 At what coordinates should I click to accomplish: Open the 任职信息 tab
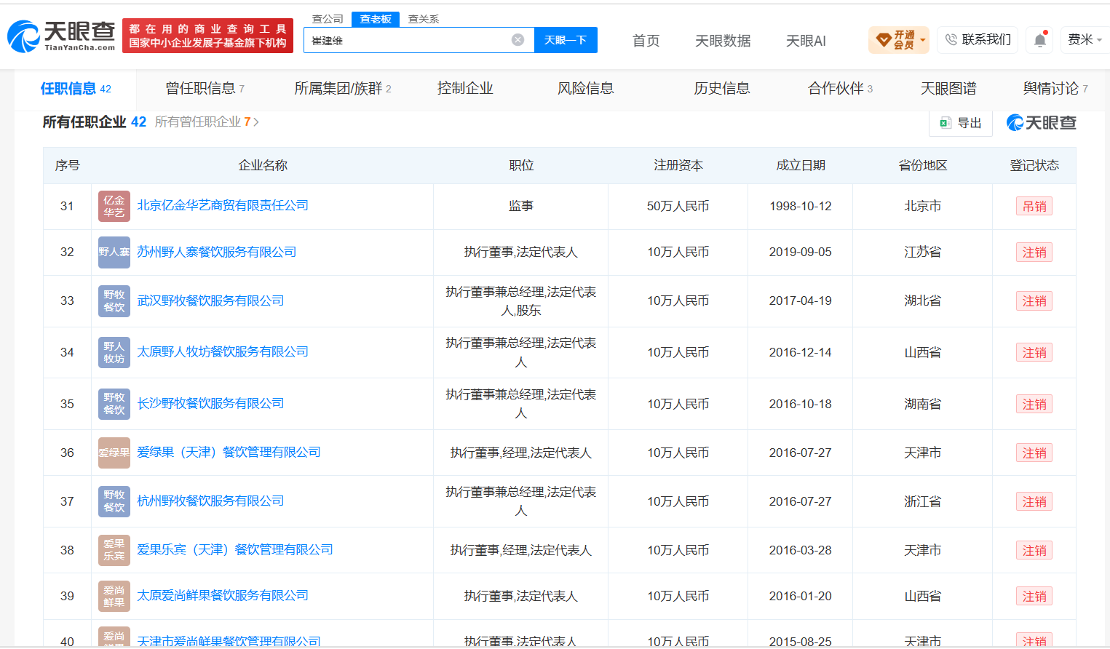click(x=76, y=89)
